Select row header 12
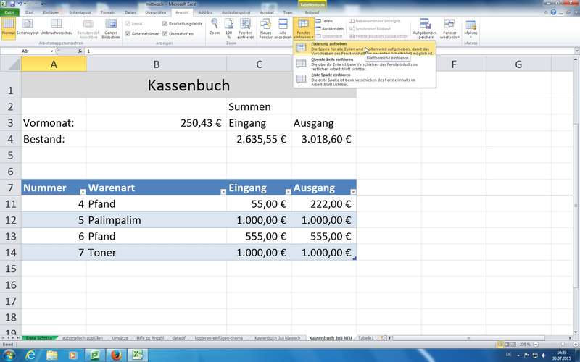Screen dimensions: 580x362 pos(11,220)
